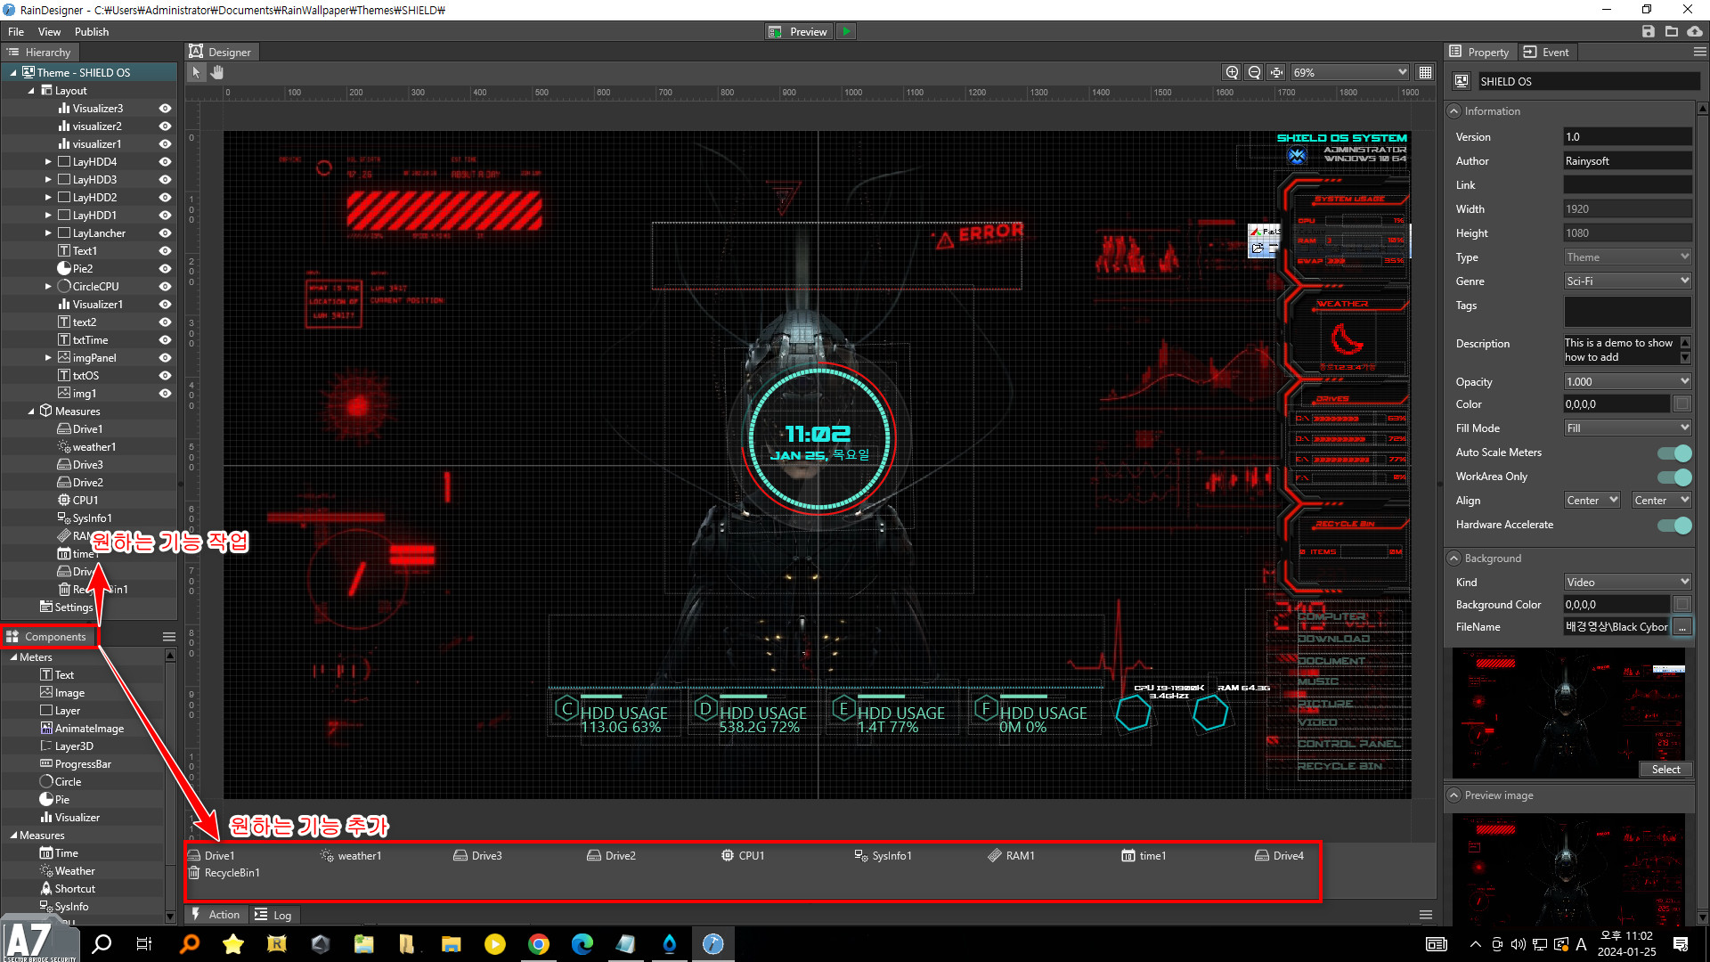Pick the Circle meter component
The height and width of the screenshot is (962, 1710).
click(61, 781)
